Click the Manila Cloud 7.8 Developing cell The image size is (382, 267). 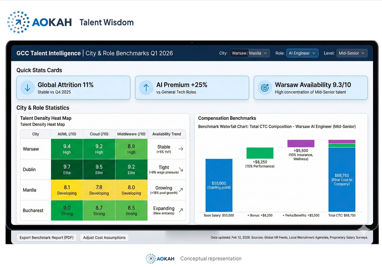click(99, 190)
